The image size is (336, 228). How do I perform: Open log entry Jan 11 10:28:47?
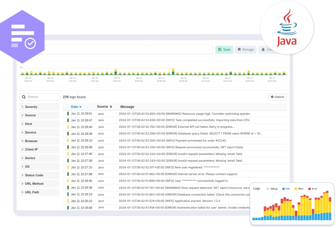[x=175, y=120]
